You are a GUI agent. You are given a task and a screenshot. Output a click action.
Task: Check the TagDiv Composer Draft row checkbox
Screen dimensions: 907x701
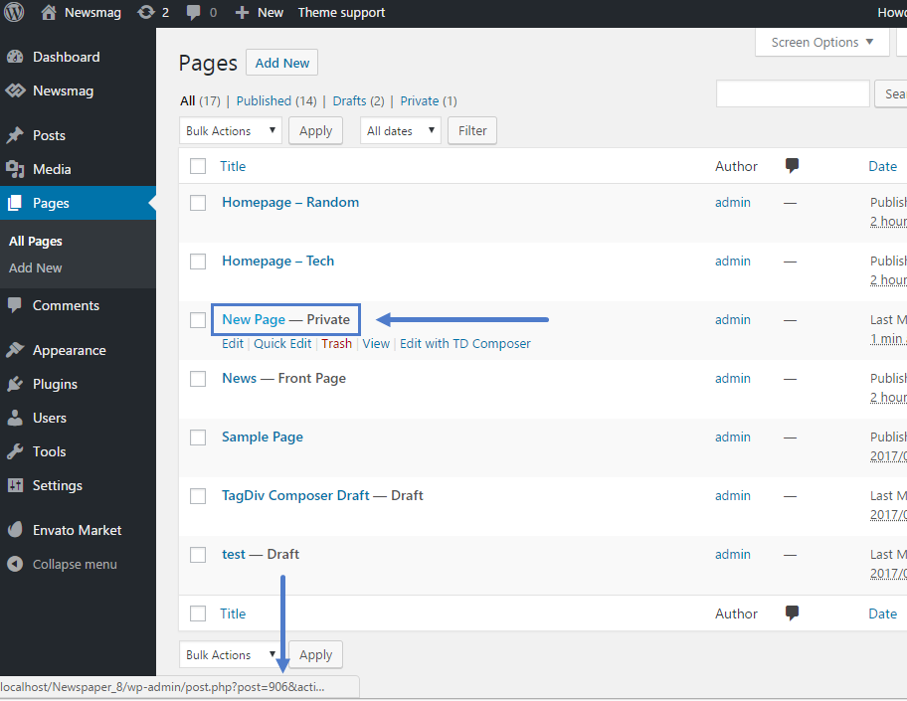[x=198, y=496]
